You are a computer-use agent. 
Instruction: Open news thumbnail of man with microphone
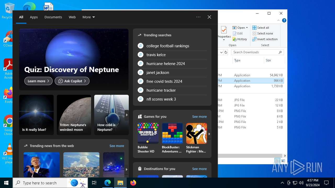42,165
